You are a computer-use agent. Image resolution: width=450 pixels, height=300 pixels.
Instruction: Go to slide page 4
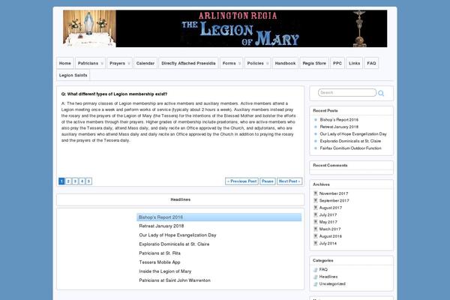pyautogui.click(x=82, y=181)
